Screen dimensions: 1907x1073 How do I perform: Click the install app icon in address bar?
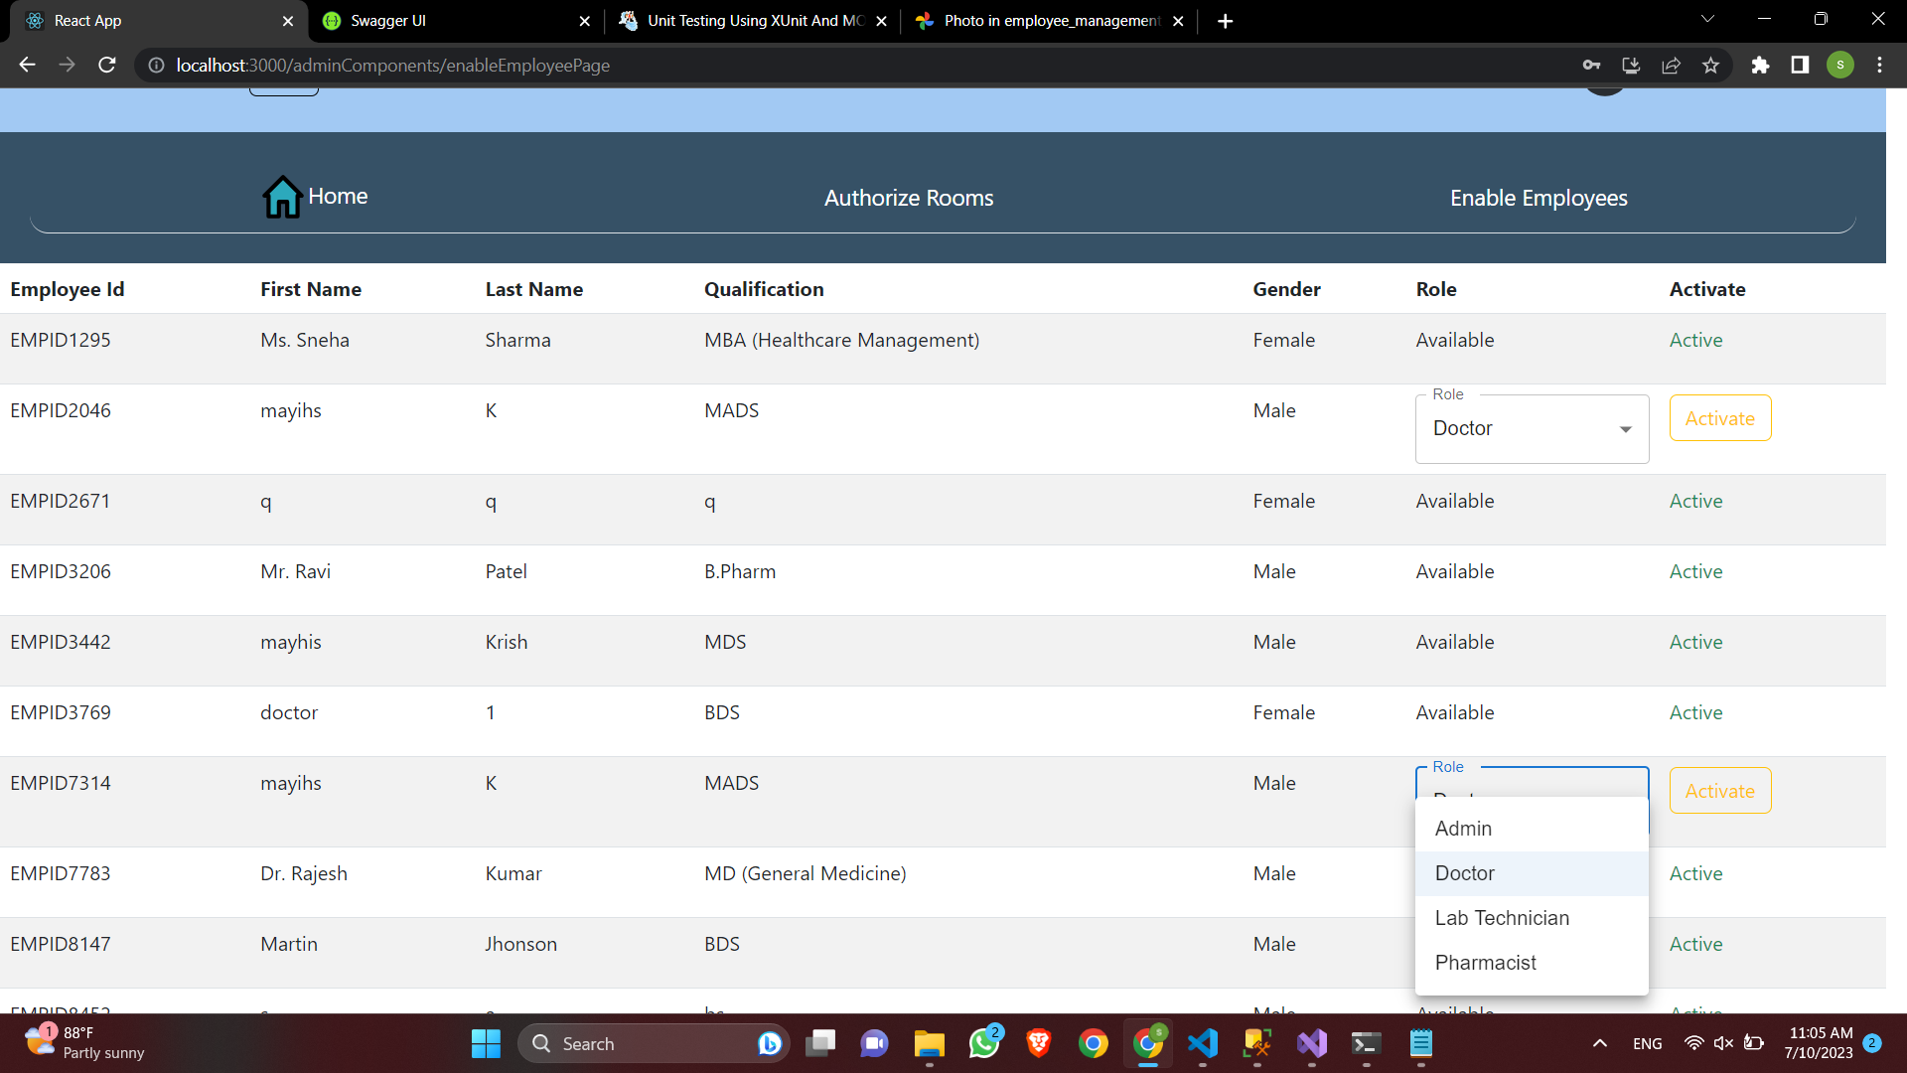1631,65
